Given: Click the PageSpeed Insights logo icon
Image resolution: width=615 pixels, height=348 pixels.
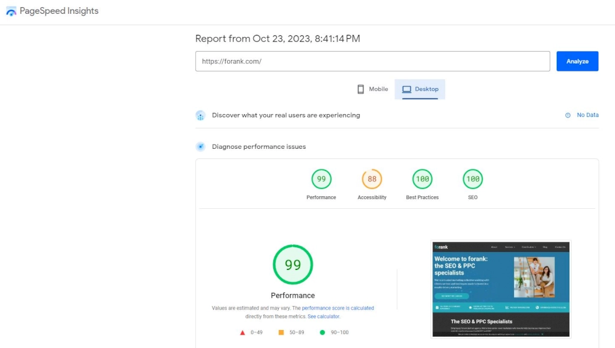Looking at the screenshot, I should pyautogui.click(x=11, y=11).
